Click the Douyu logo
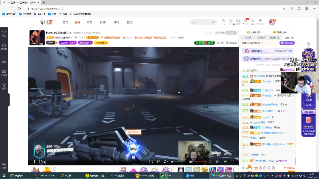The width and height of the screenshot is (319, 179). click(46, 22)
